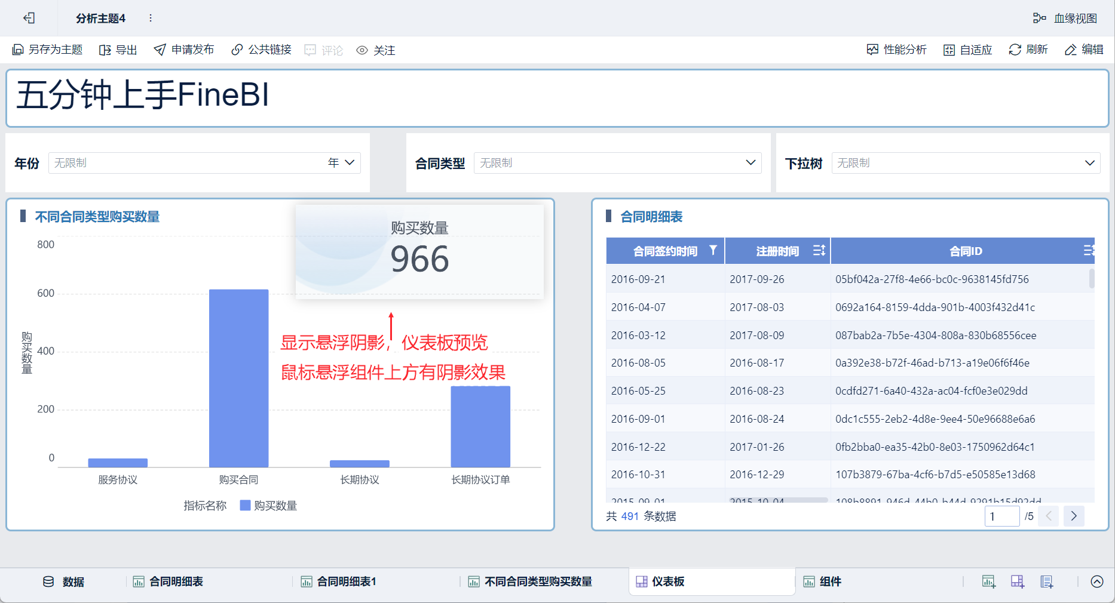
Task: Click the cell 2016-09-21 in 合同签约时间
Action: (638, 279)
